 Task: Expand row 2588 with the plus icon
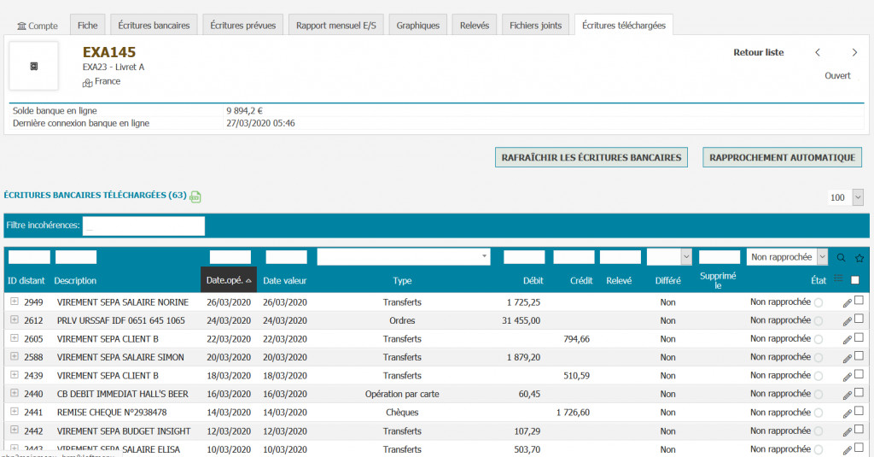tap(15, 357)
